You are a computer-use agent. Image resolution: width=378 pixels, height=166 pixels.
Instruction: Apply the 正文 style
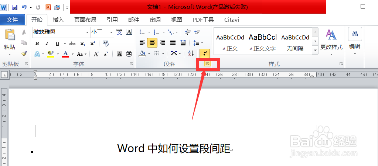(x=230, y=42)
